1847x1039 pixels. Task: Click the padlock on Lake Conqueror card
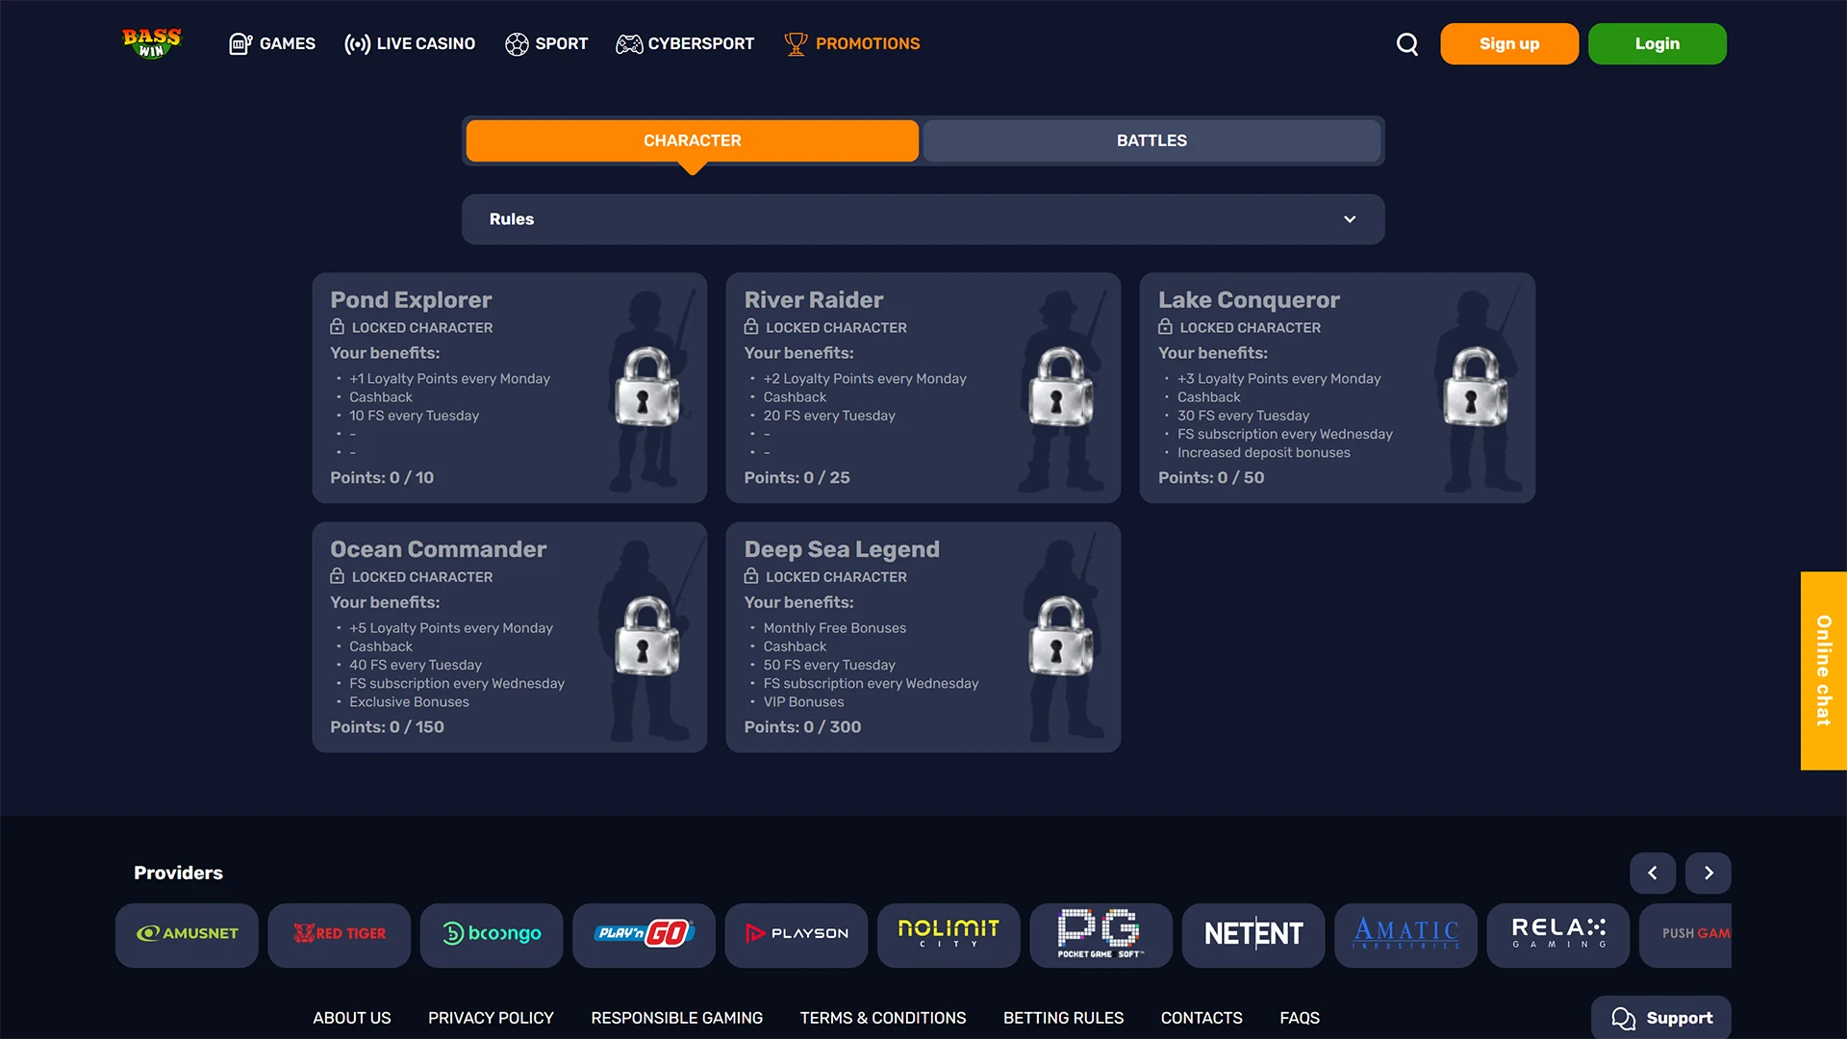1476,387
